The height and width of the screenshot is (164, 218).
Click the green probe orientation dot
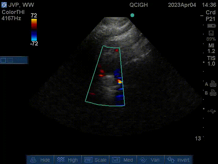(x=132, y=15)
